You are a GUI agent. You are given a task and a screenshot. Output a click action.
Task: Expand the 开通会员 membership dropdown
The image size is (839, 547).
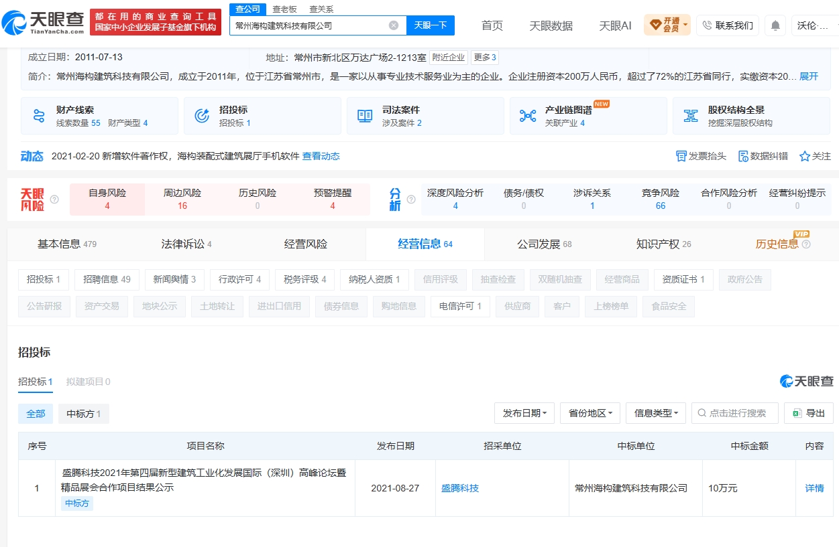point(667,25)
